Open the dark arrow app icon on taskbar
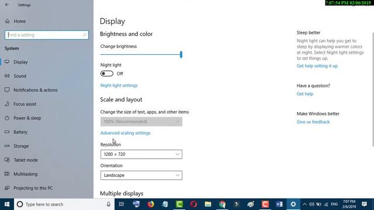Screen dimensions: 374x210 [236, 204]
